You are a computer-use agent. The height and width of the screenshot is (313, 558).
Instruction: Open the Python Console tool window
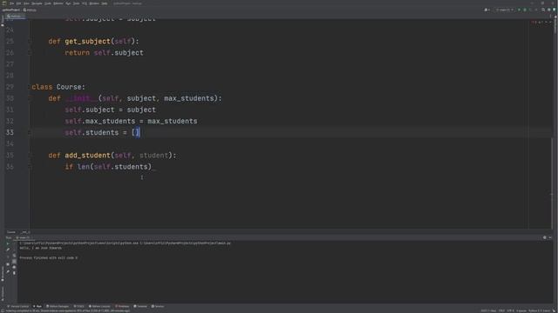pos(99,306)
